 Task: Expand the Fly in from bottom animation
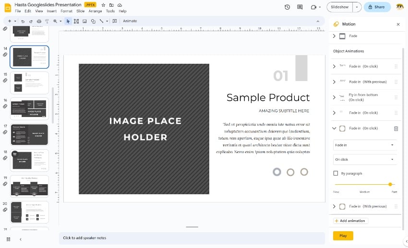coord(334,97)
